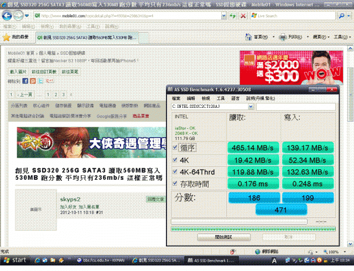354x271 pixels.
Task: Click the language bar A icon
Action: 274,261
